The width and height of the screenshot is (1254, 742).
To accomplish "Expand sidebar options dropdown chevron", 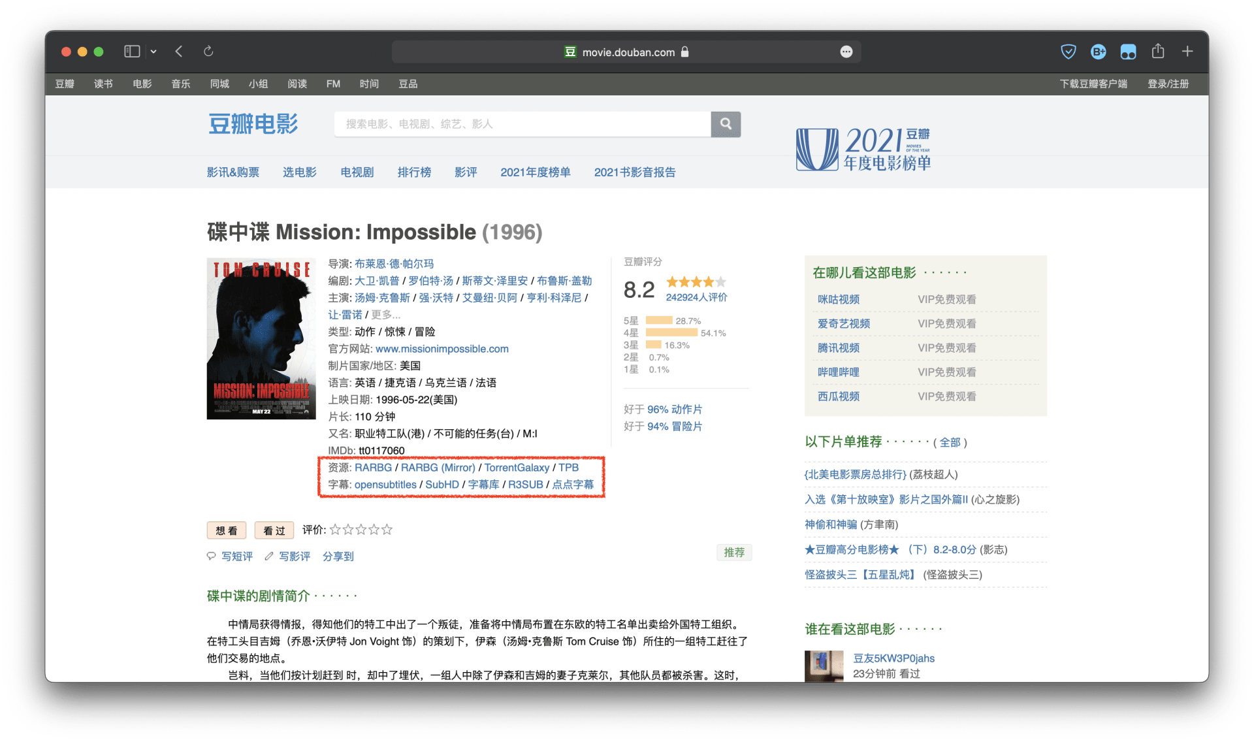I will pos(153,51).
